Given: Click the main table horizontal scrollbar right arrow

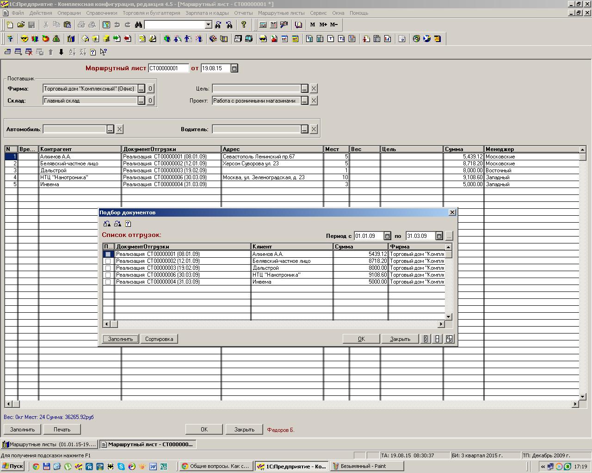Looking at the screenshot, I should point(575,404).
